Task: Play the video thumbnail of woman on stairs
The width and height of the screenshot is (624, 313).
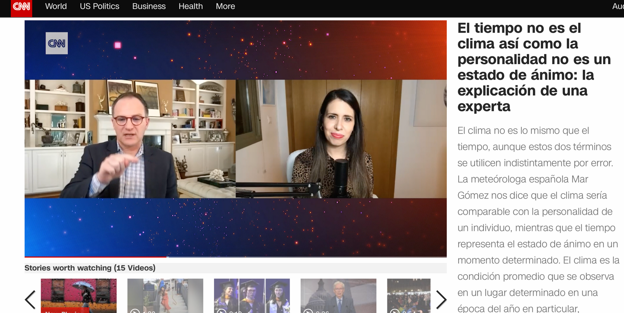Action: pyautogui.click(x=165, y=296)
